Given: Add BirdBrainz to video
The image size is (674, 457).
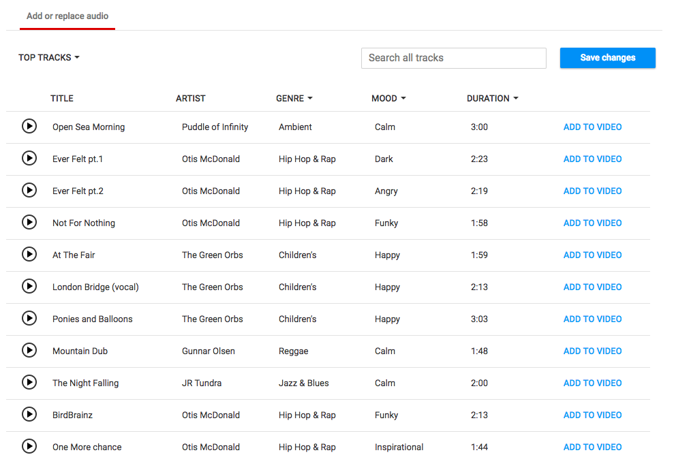Looking at the screenshot, I should (592, 415).
